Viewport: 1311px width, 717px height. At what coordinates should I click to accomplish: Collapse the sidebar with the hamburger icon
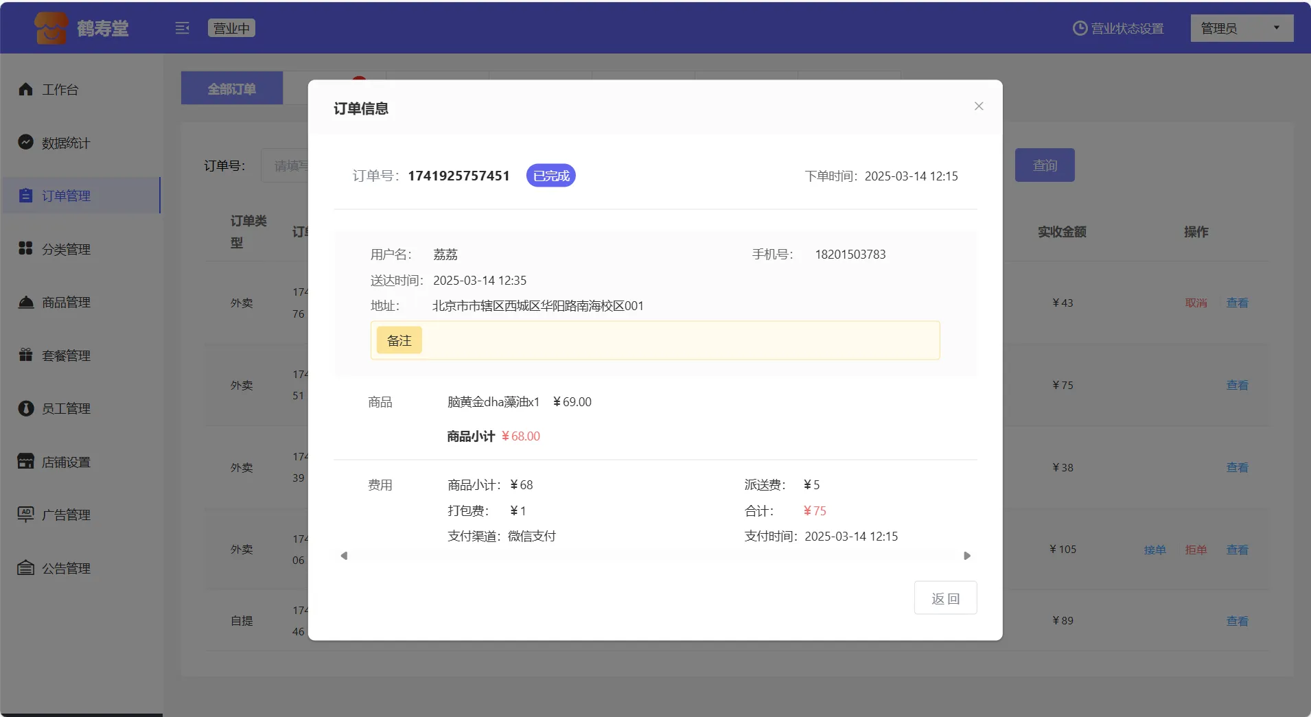tap(182, 28)
